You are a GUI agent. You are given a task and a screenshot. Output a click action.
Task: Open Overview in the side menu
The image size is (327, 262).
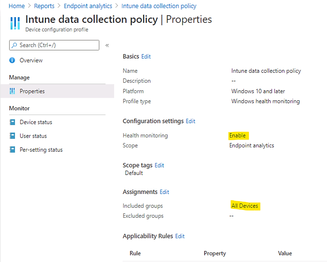pyautogui.click(x=31, y=60)
